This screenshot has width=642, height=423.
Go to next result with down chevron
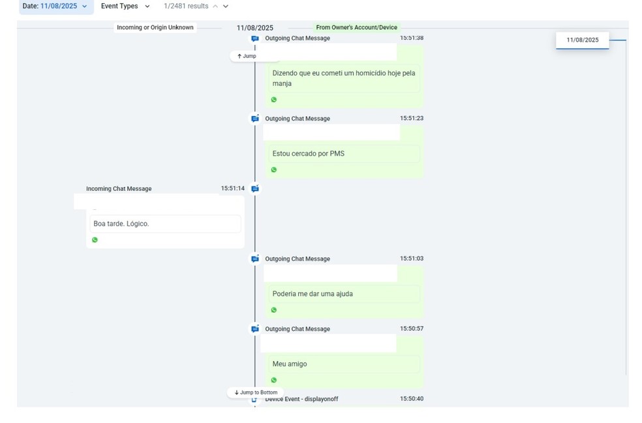pos(226,6)
